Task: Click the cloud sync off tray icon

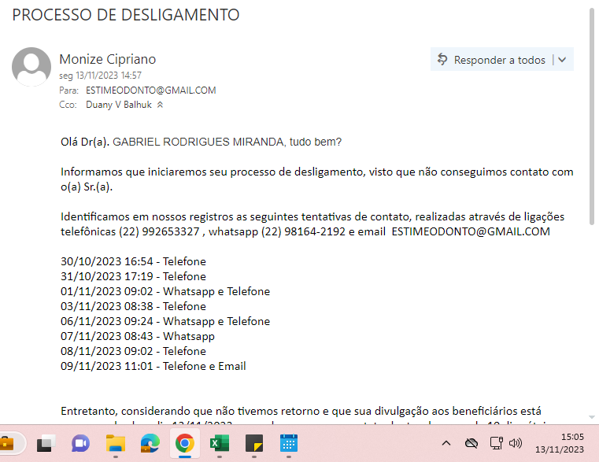Action: pyautogui.click(x=471, y=443)
